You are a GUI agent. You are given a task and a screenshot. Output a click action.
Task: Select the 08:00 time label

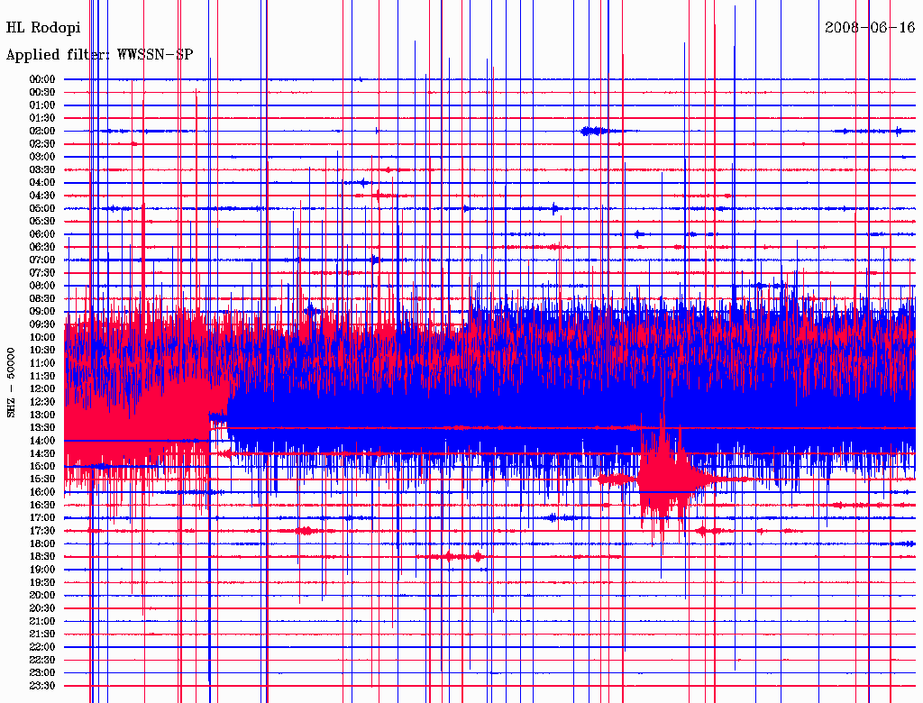pyautogui.click(x=42, y=286)
